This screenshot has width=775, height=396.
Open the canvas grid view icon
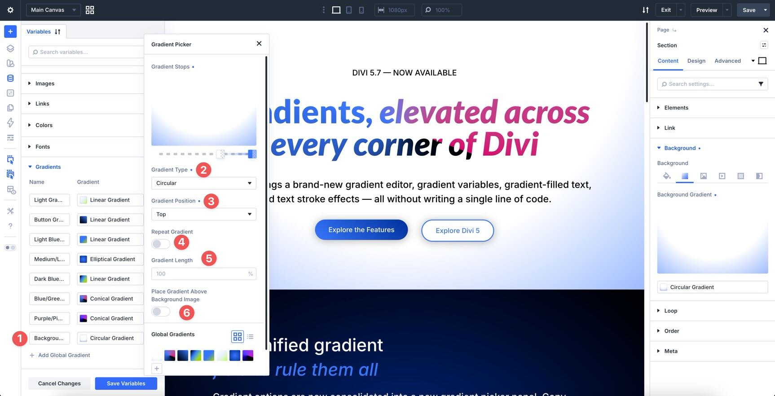pyautogui.click(x=90, y=10)
